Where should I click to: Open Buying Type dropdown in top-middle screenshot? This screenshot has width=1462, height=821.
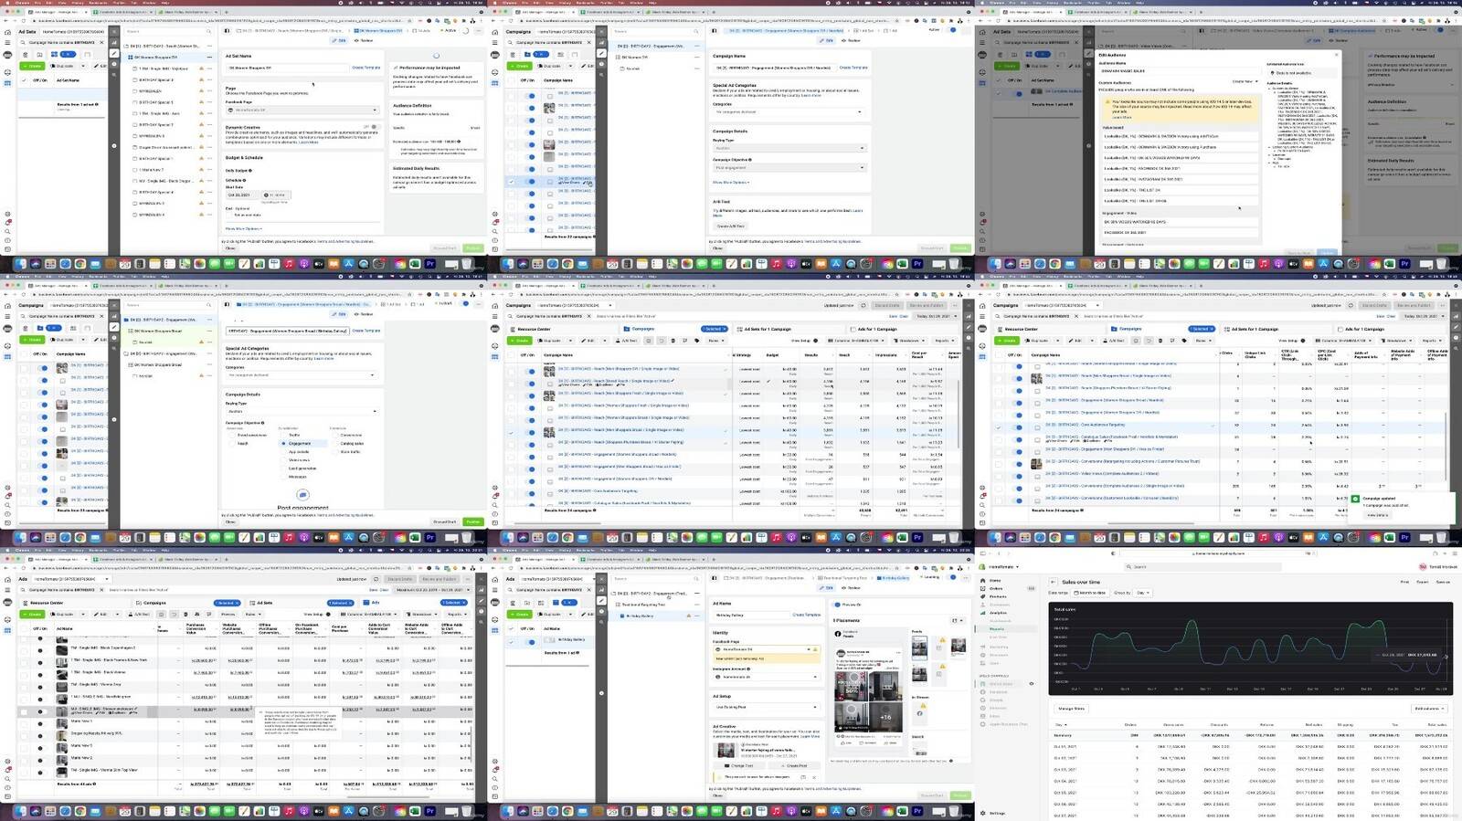tap(789, 148)
